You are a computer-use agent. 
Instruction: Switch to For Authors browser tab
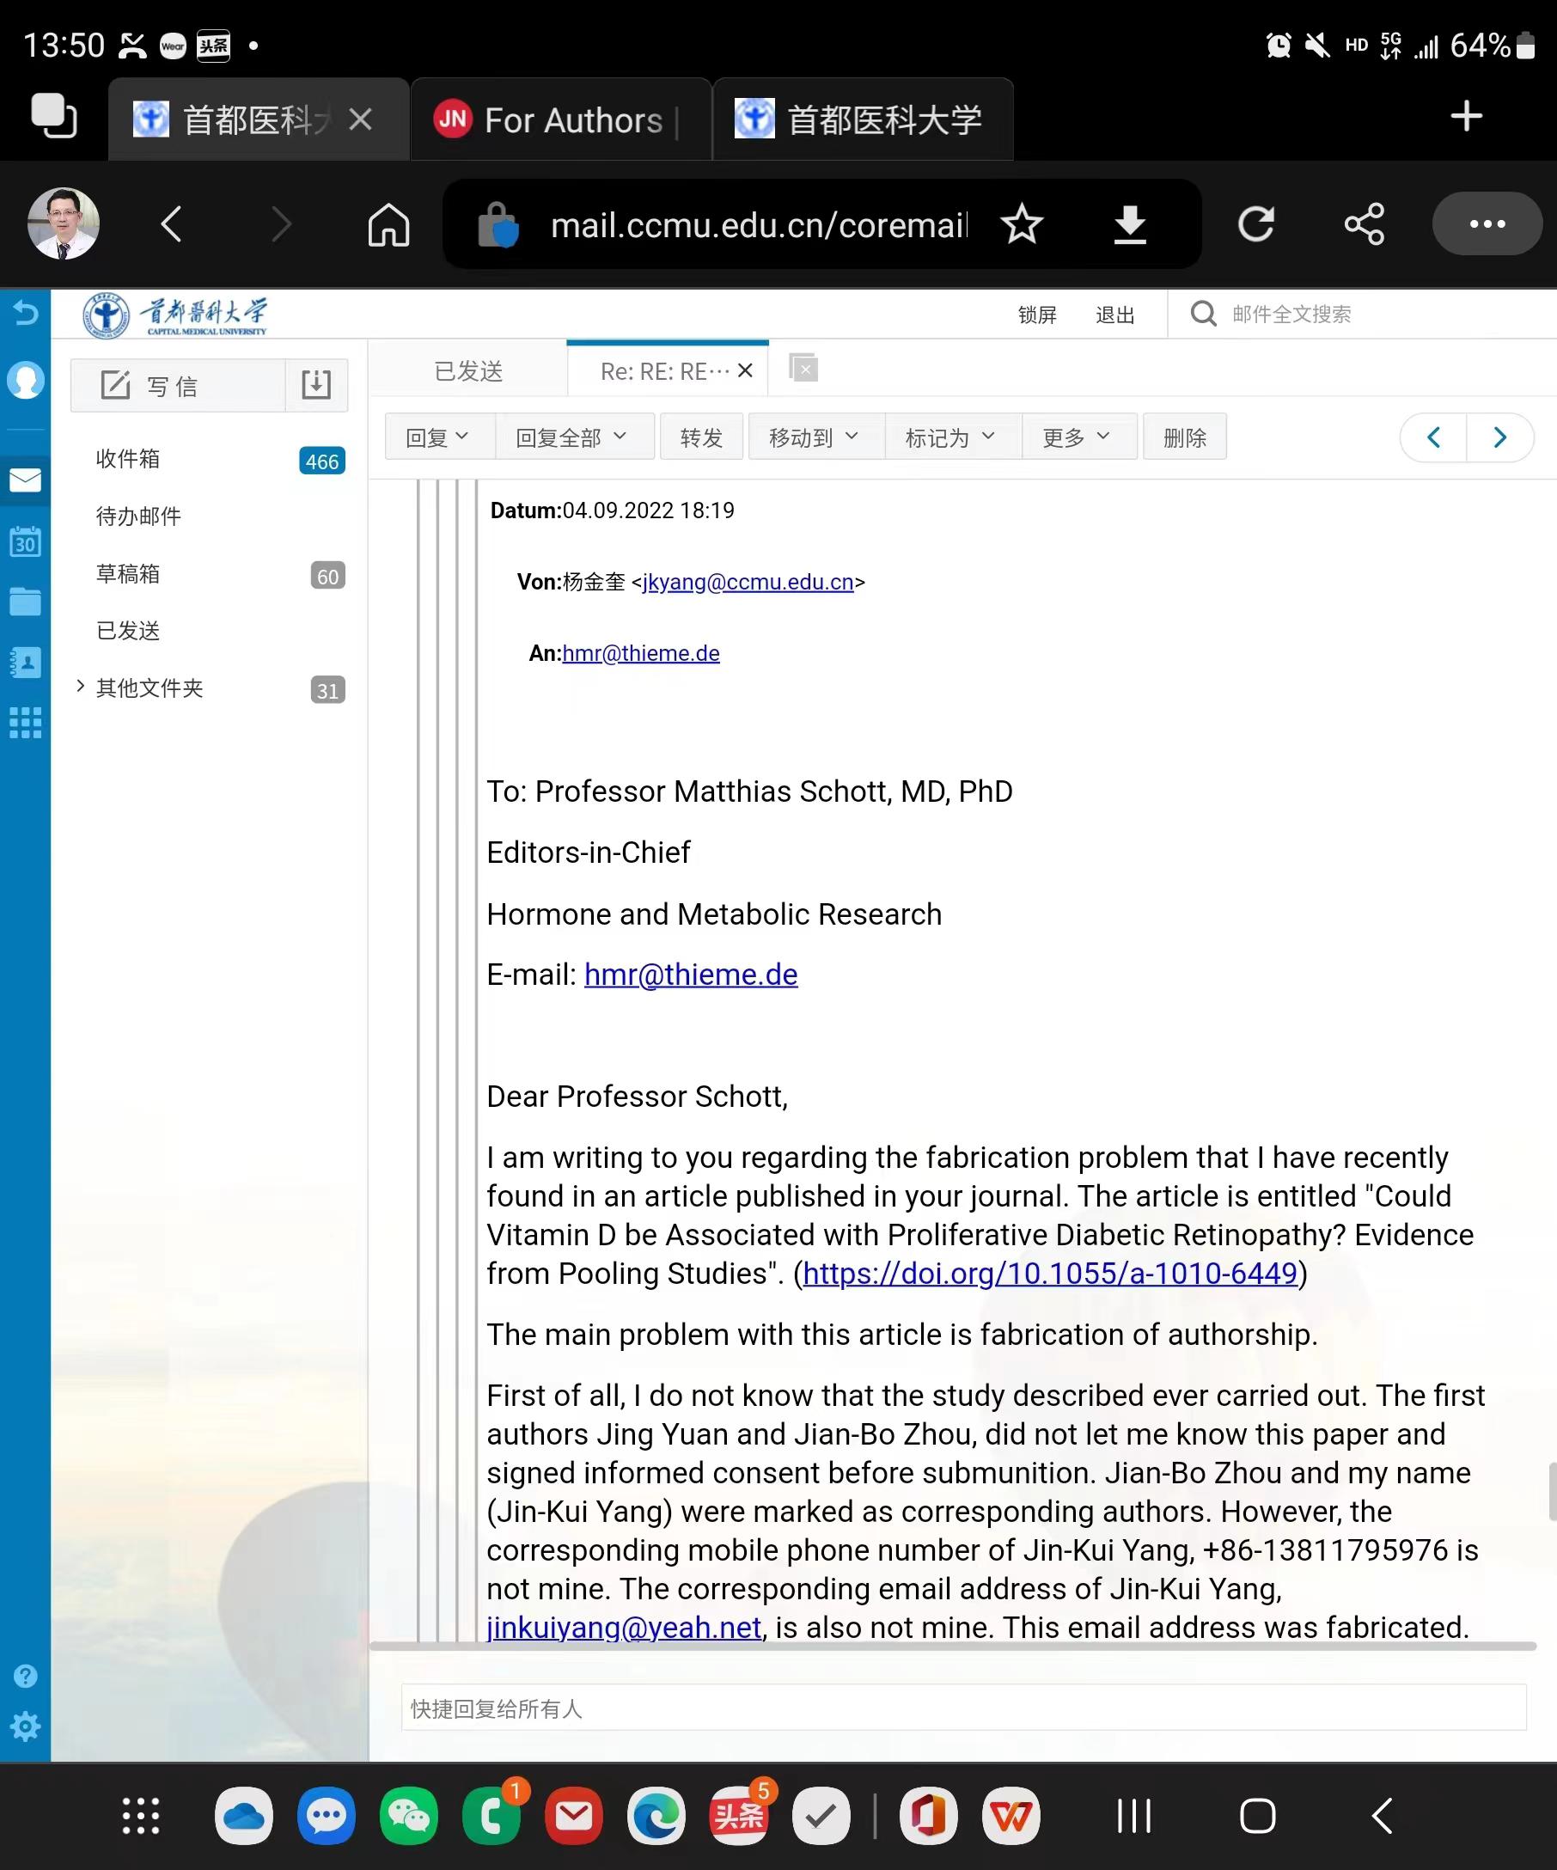click(561, 119)
